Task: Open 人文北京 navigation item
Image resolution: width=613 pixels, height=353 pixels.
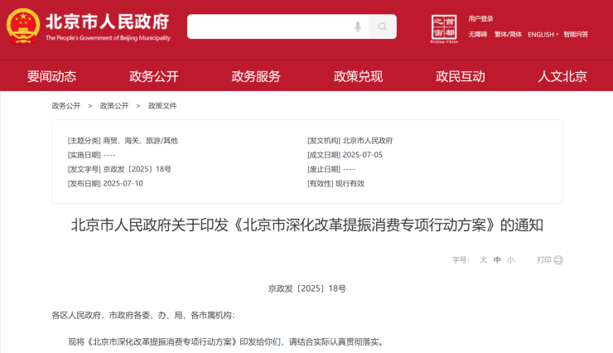Action: pos(562,76)
